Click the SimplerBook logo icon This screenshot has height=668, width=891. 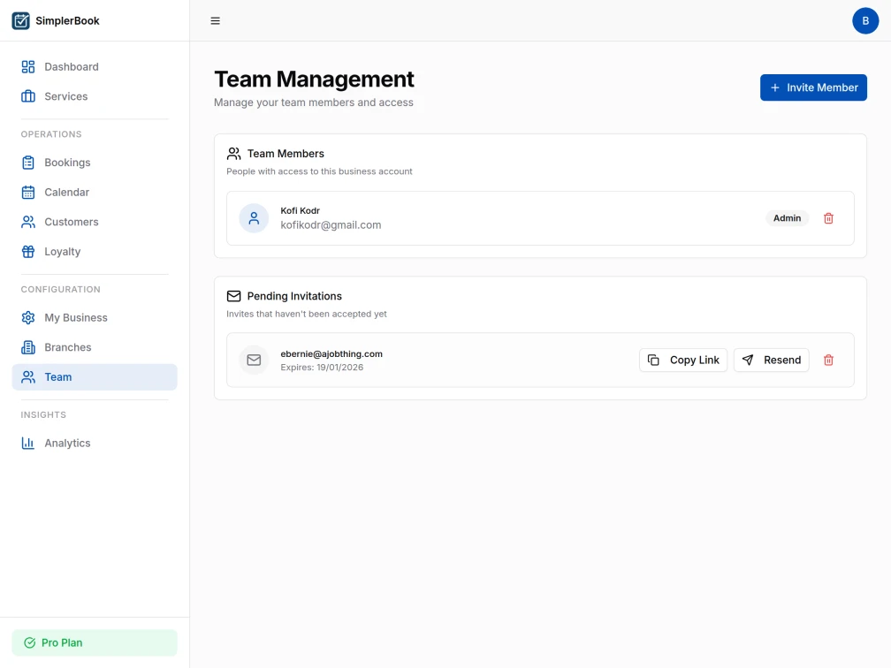point(21,21)
